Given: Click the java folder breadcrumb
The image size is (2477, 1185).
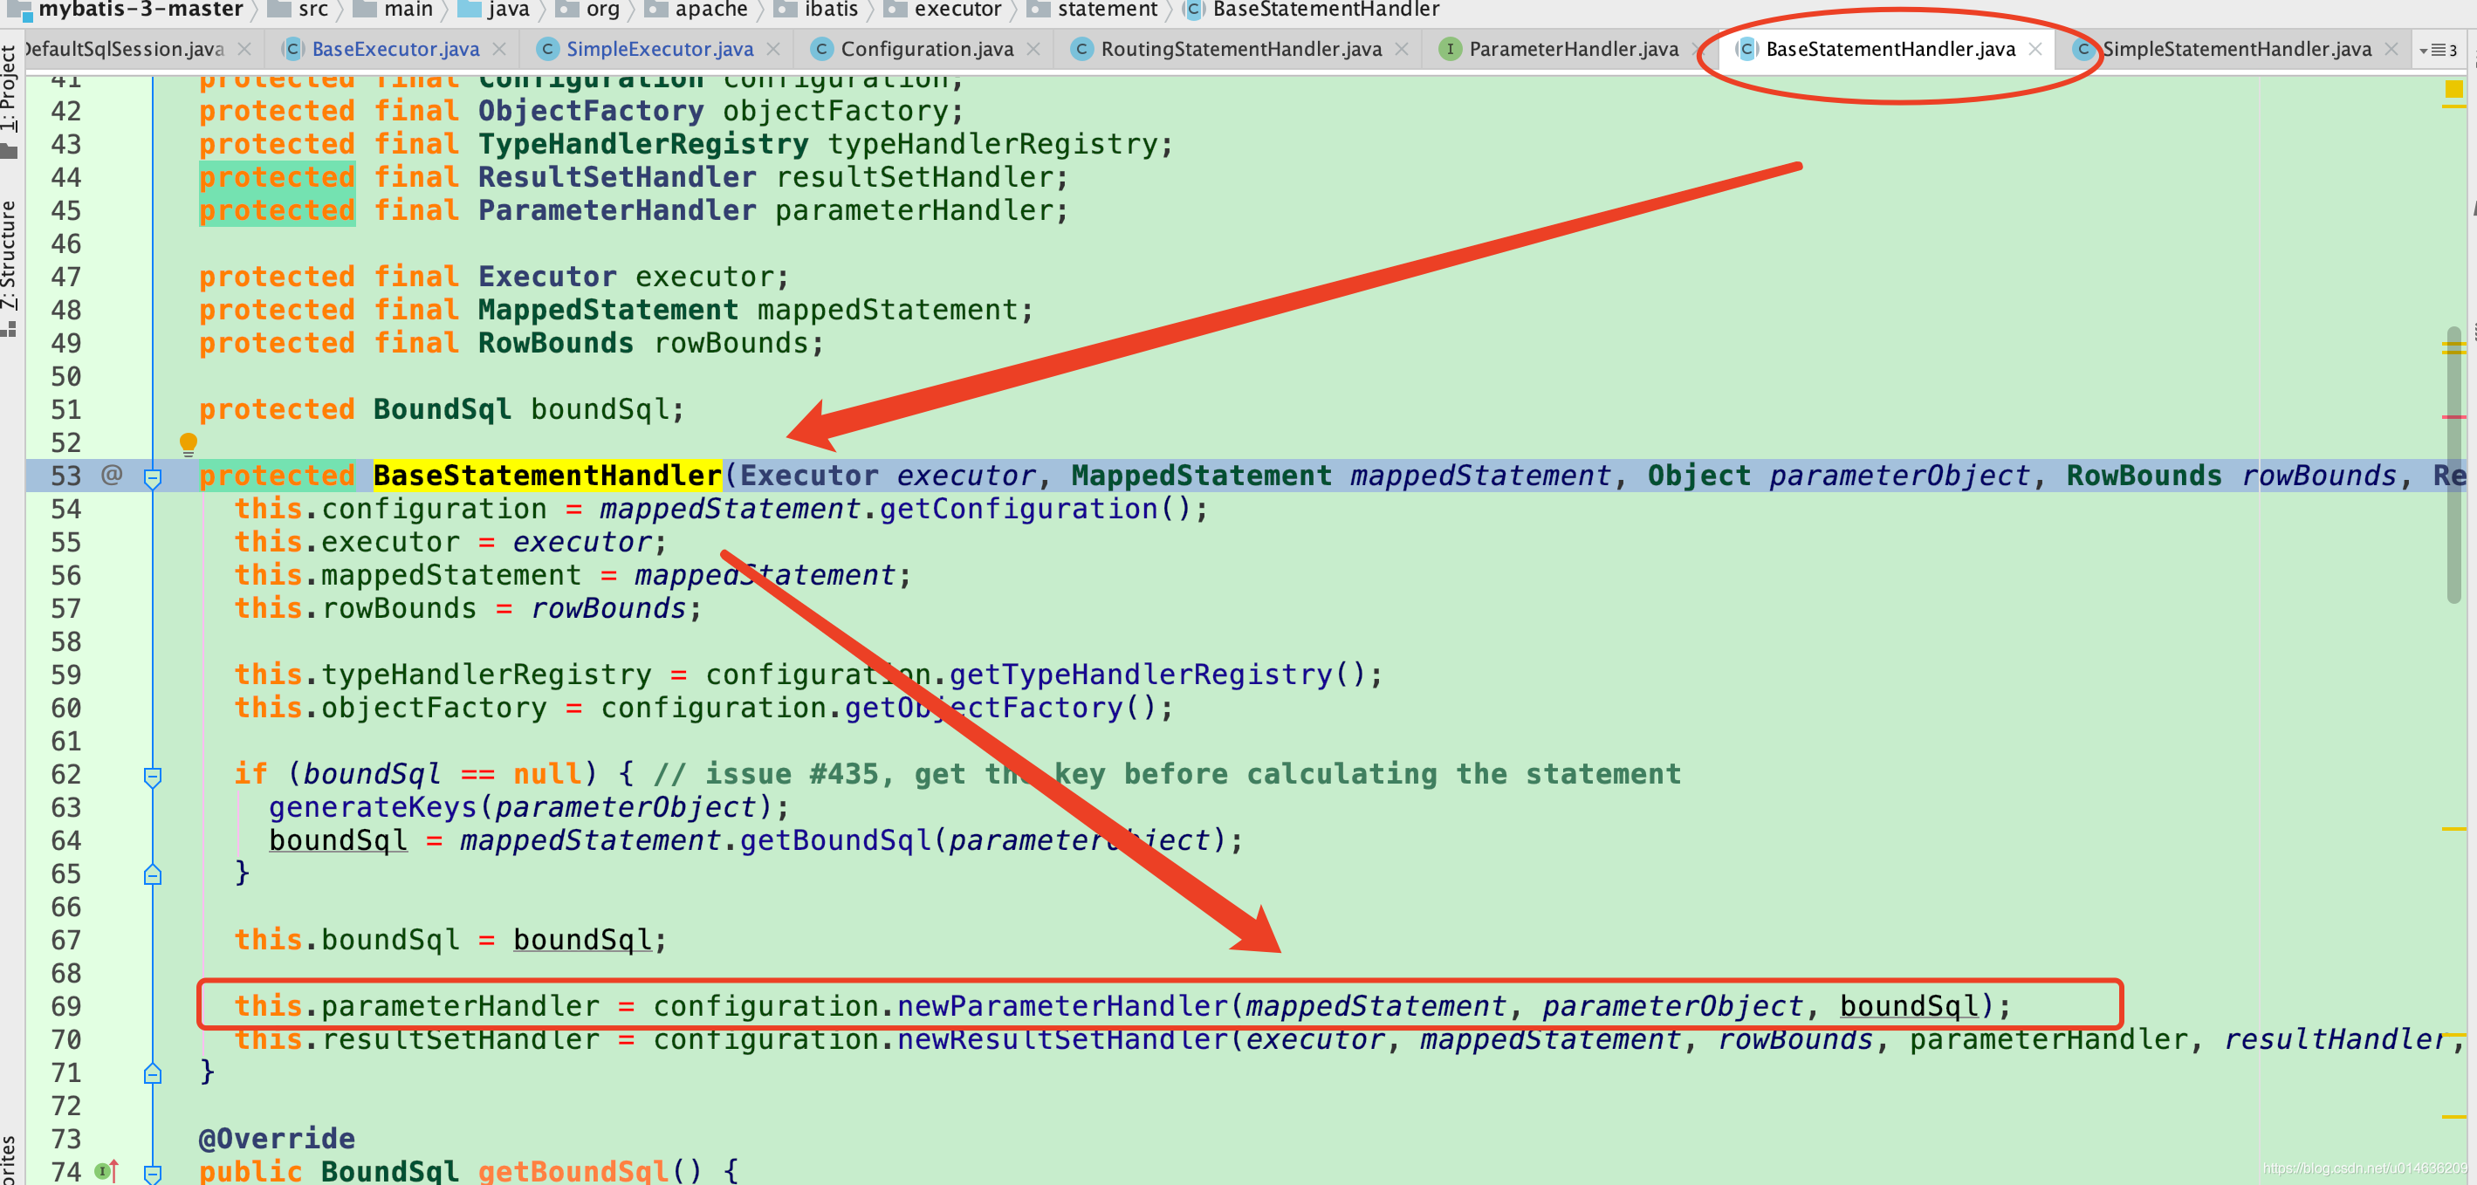Looking at the screenshot, I should [x=494, y=10].
